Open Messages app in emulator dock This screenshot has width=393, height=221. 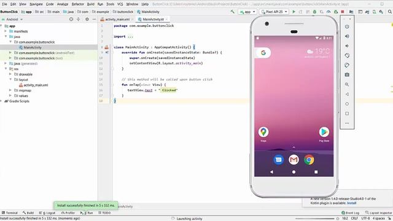[278, 160]
